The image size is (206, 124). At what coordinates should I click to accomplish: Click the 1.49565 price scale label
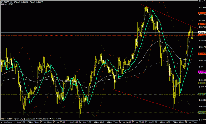point(202,67)
